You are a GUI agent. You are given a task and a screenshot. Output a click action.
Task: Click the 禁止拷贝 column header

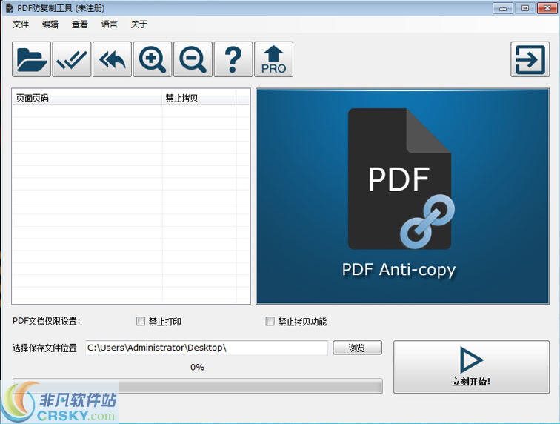tap(199, 98)
